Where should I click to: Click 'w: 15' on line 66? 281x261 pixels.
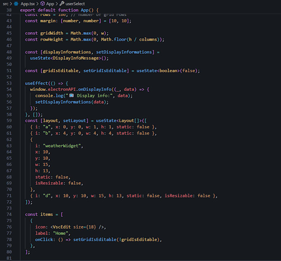pyautogui.click(x=42, y=164)
